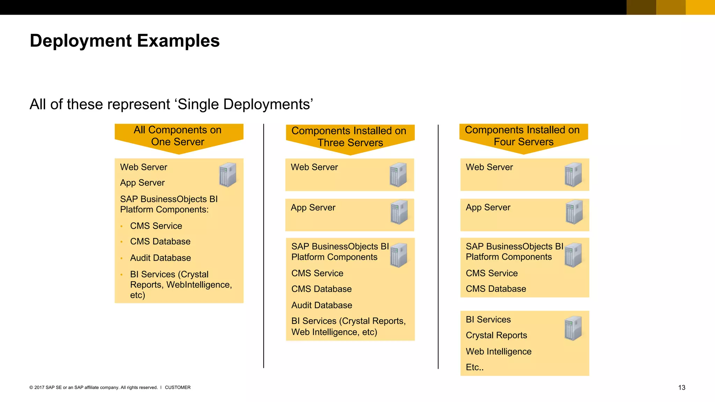Click server icon beside Four Servers App Server
715x402 pixels.
pyautogui.click(x=574, y=212)
